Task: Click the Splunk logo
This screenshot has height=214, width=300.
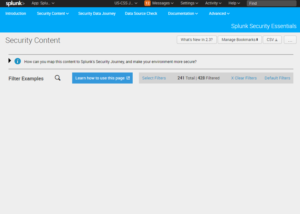Action: pyautogui.click(x=15, y=3)
